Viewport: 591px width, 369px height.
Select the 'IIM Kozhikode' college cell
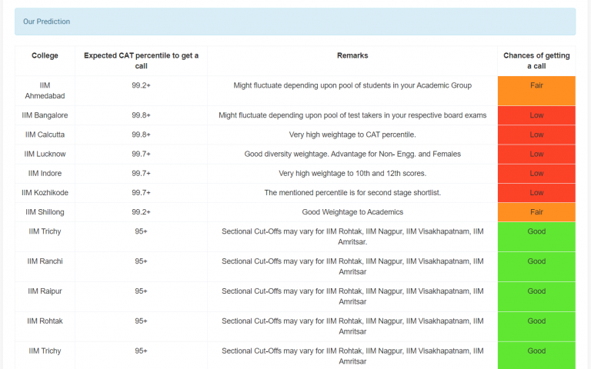(x=45, y=193)
